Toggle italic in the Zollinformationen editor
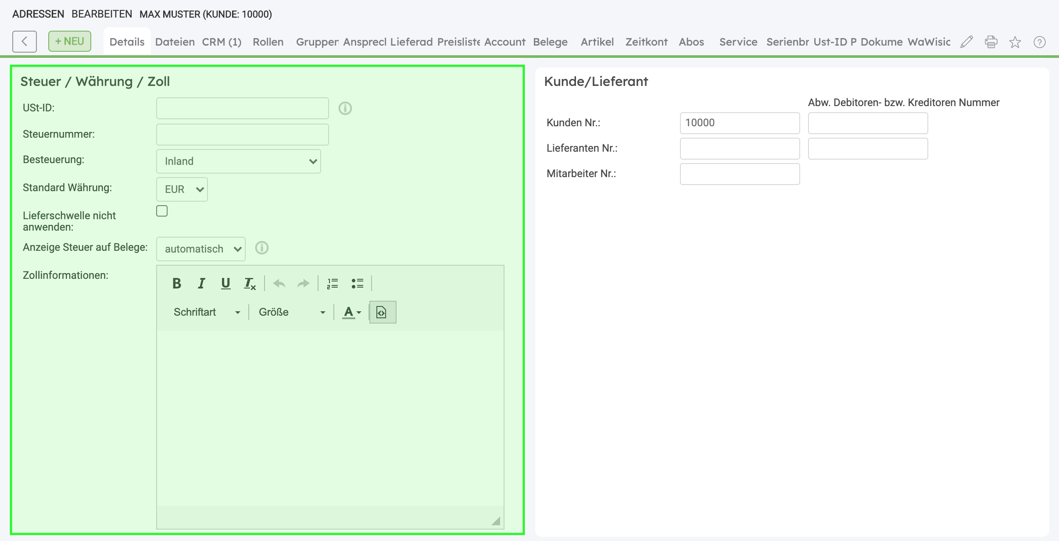This screenshot has width=1059, height=541. [201, 284]
